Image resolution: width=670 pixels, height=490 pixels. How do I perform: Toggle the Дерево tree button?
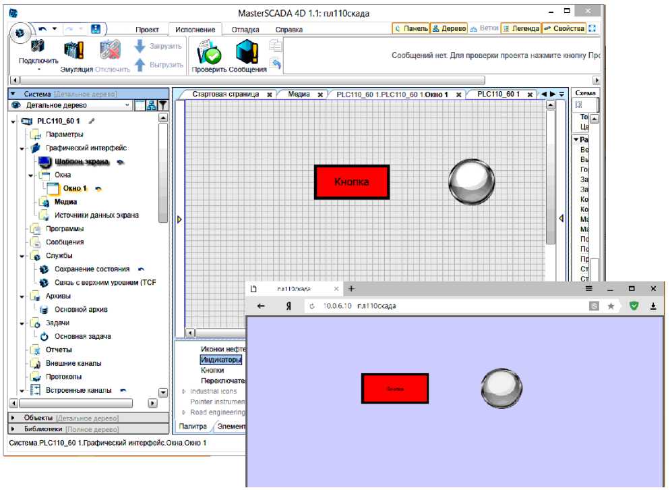pos(449,28)
